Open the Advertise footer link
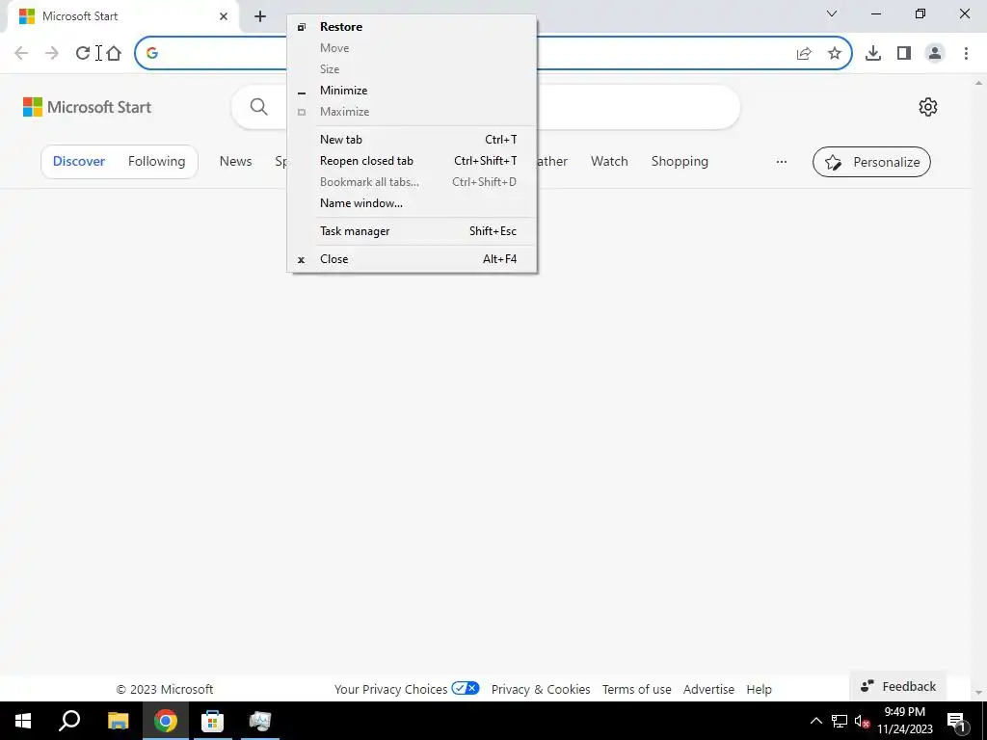 pos(708,689)
